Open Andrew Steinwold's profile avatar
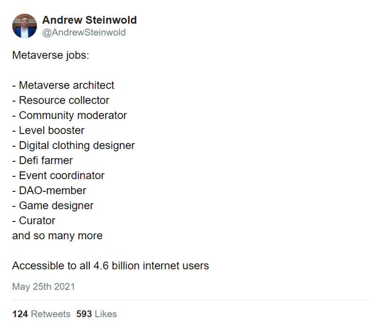376x324 pixels. tap(24, 26)
